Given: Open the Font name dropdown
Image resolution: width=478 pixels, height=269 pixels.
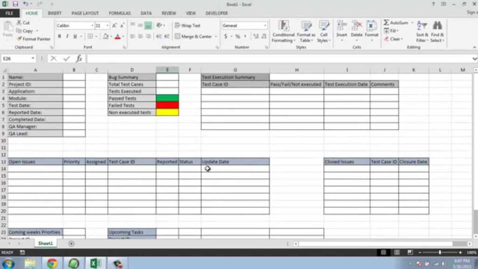Looking at the screenshot, I should 92,25.
